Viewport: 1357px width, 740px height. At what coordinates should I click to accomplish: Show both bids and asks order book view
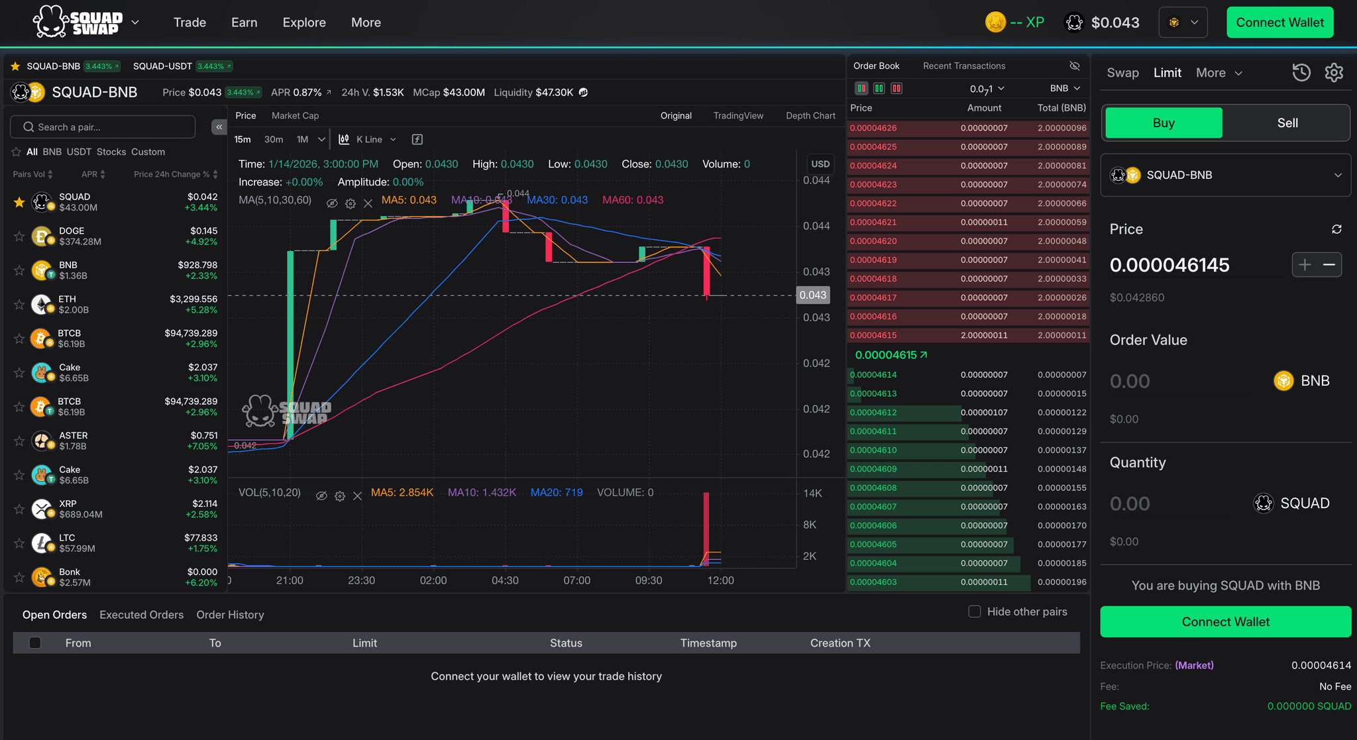coord(861,88)
